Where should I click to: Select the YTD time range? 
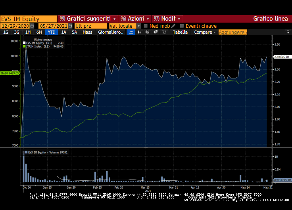click(51, 32)
